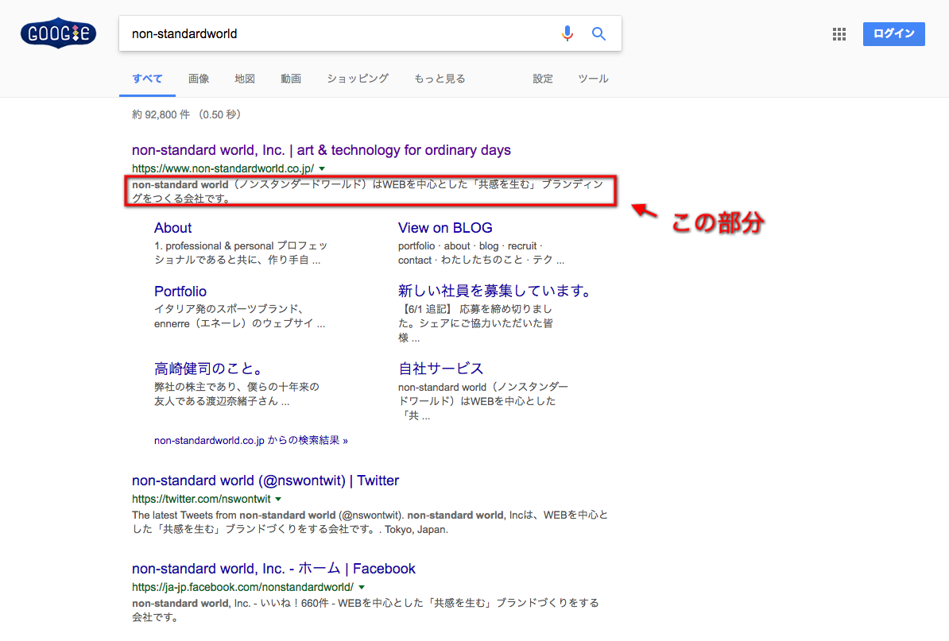Click the https://www.non-standardworld.co.jp/ URL text
Screen dimensions: 949x641
click(x=223, y=168)
